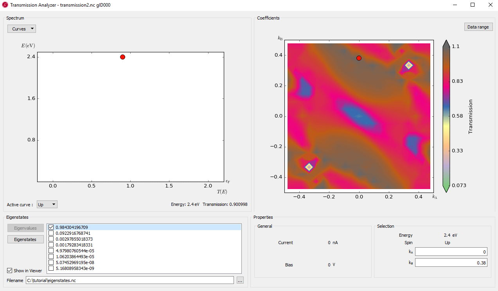Click the kA value input field
The height and width of the screenshot is (291, 498).
click(x=451, y=252)
